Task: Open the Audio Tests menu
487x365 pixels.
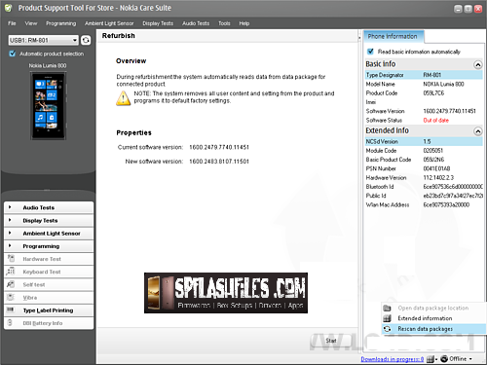Action: [x=196, y=23]
